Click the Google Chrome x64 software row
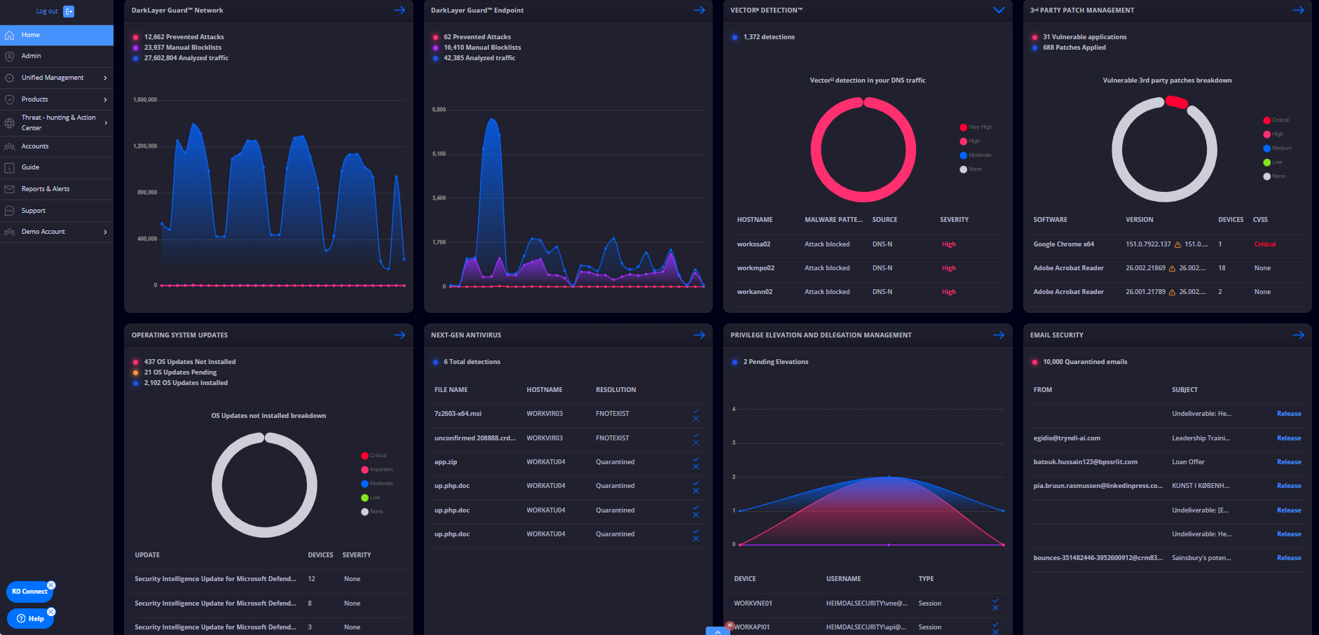The height and width of the screenshot is (635, 1319). click(x=1167, y=244)
